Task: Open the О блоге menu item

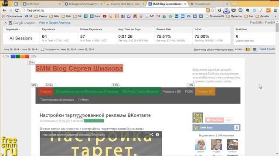Action: [83, 100]
